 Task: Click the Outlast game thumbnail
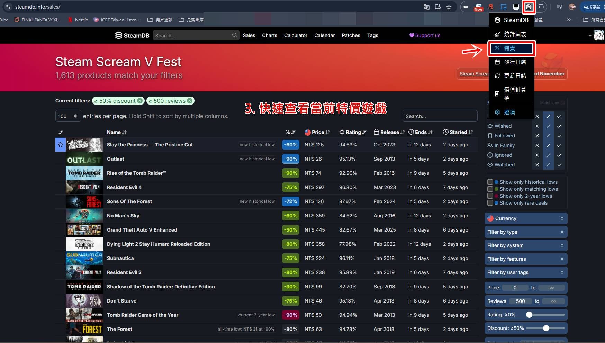pos(84,159)
